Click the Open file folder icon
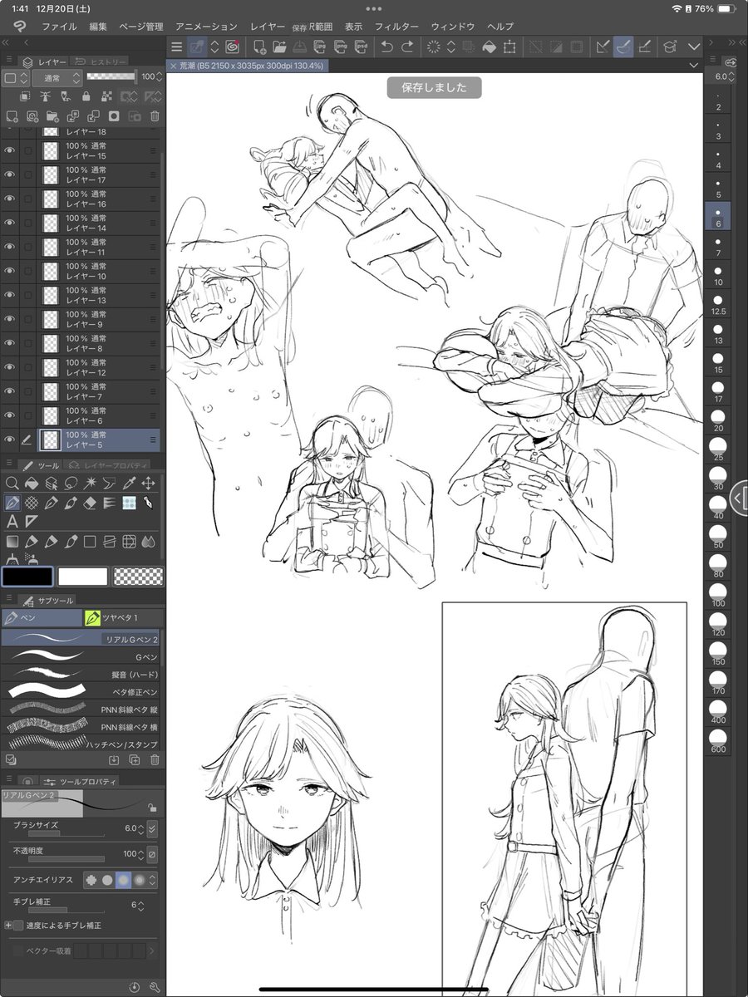The image size is (748, 997). click(x=279, y=47)
